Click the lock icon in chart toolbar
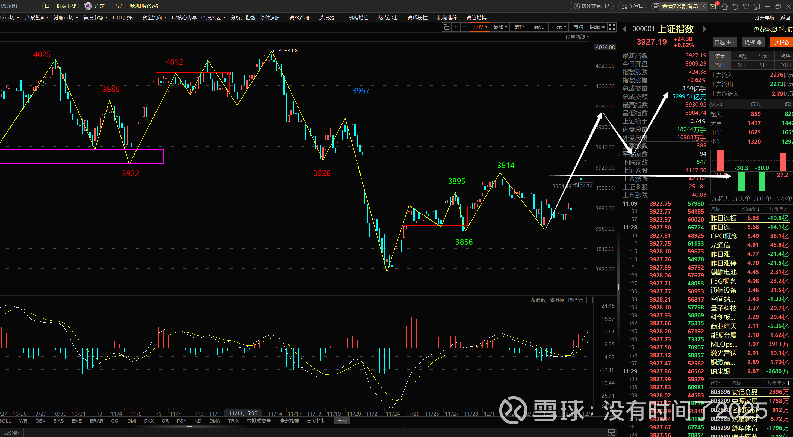This screenshot has width=793, height=437. (x=446, y=27)
